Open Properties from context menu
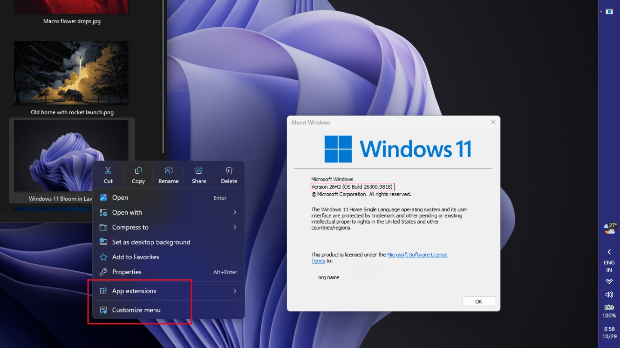 [x=168, y=272]
